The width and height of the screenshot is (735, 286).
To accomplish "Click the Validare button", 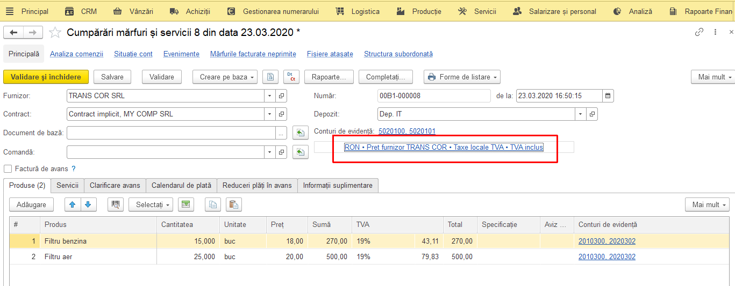I will [x=162, y=77].
